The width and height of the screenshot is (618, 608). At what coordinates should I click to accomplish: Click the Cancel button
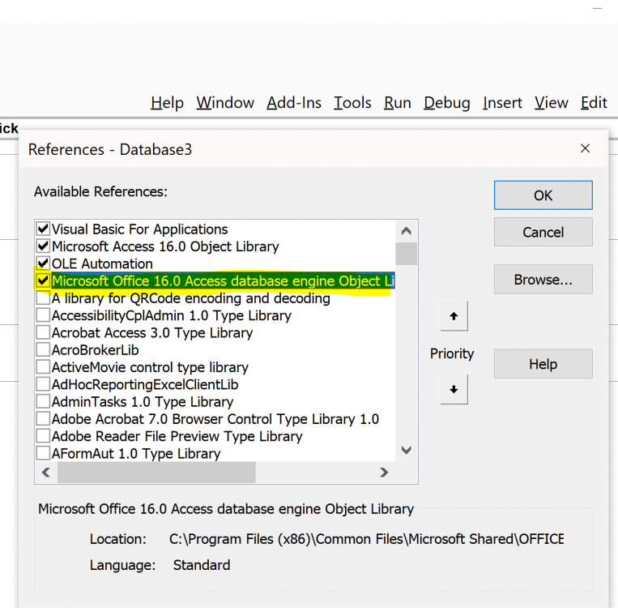click(543, 232)
